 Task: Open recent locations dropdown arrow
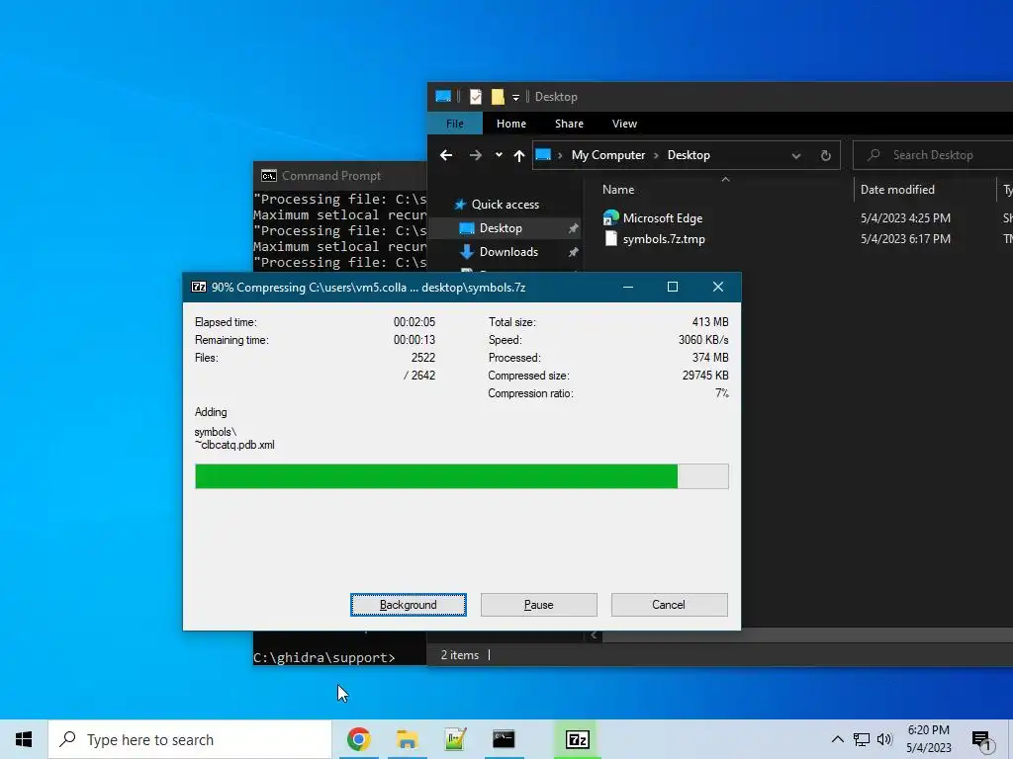point(499,155)
